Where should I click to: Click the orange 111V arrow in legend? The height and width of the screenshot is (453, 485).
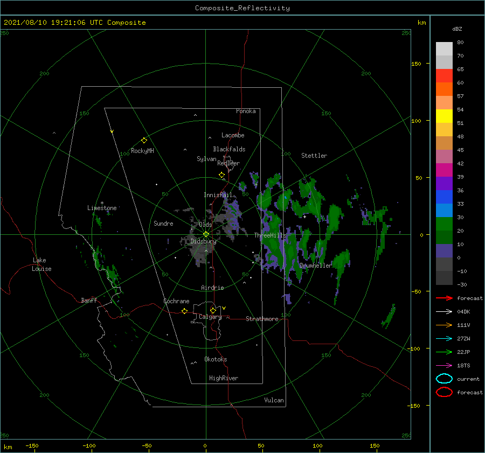[x=444, y=325]
